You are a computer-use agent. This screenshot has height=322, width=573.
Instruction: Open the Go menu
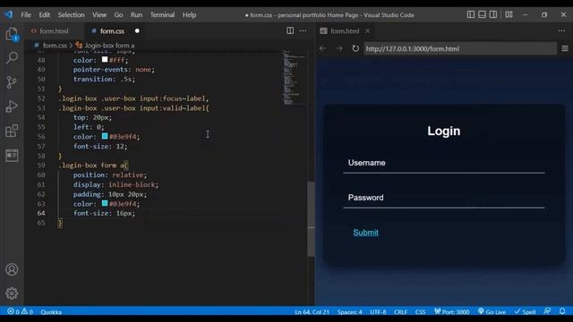tap(118, 15)
